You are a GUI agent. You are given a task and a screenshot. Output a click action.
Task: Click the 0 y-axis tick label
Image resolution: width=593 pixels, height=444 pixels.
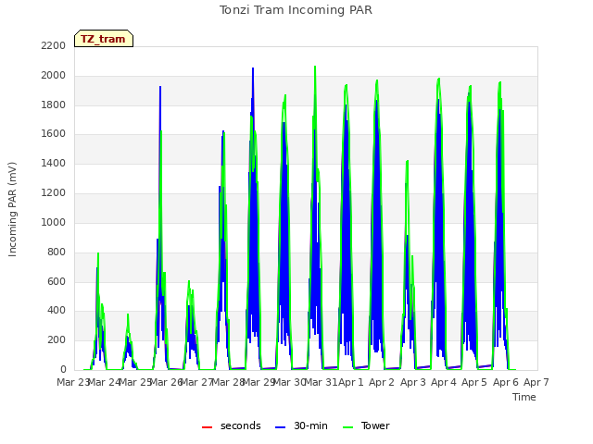tap(63, 369)
